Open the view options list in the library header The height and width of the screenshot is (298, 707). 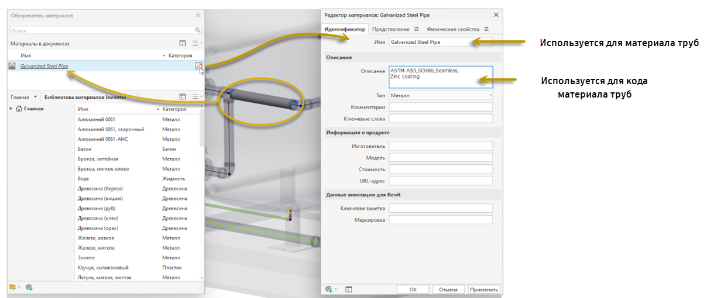point(197,97)
